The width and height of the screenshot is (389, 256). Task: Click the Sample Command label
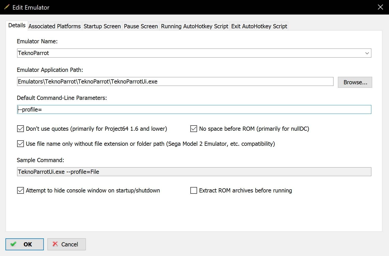[x=40, y=160]
